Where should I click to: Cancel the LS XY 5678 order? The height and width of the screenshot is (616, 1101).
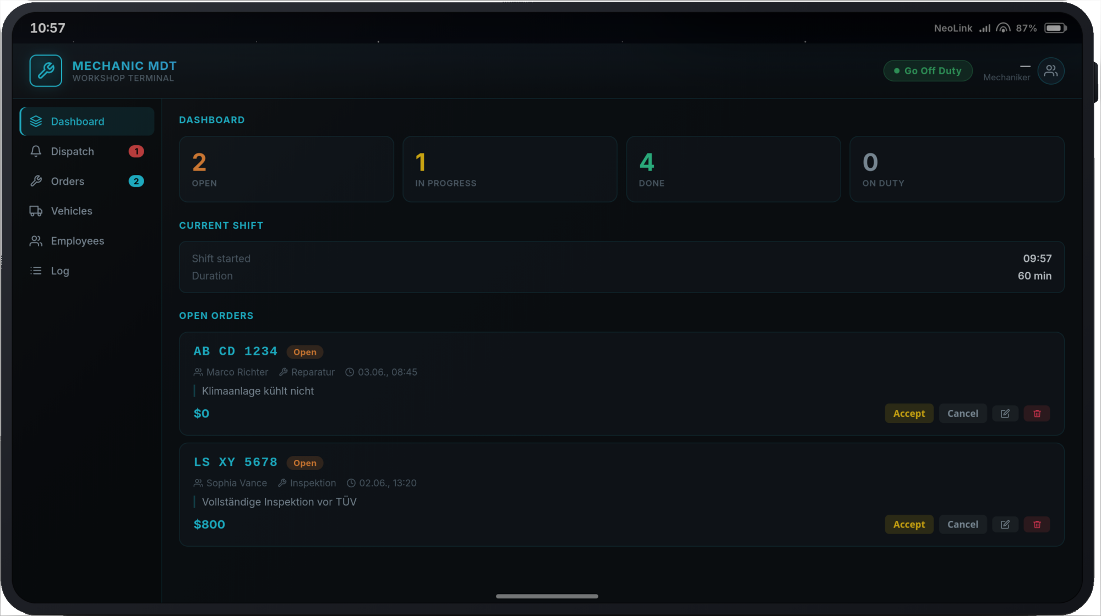click(x=963, y=525)
